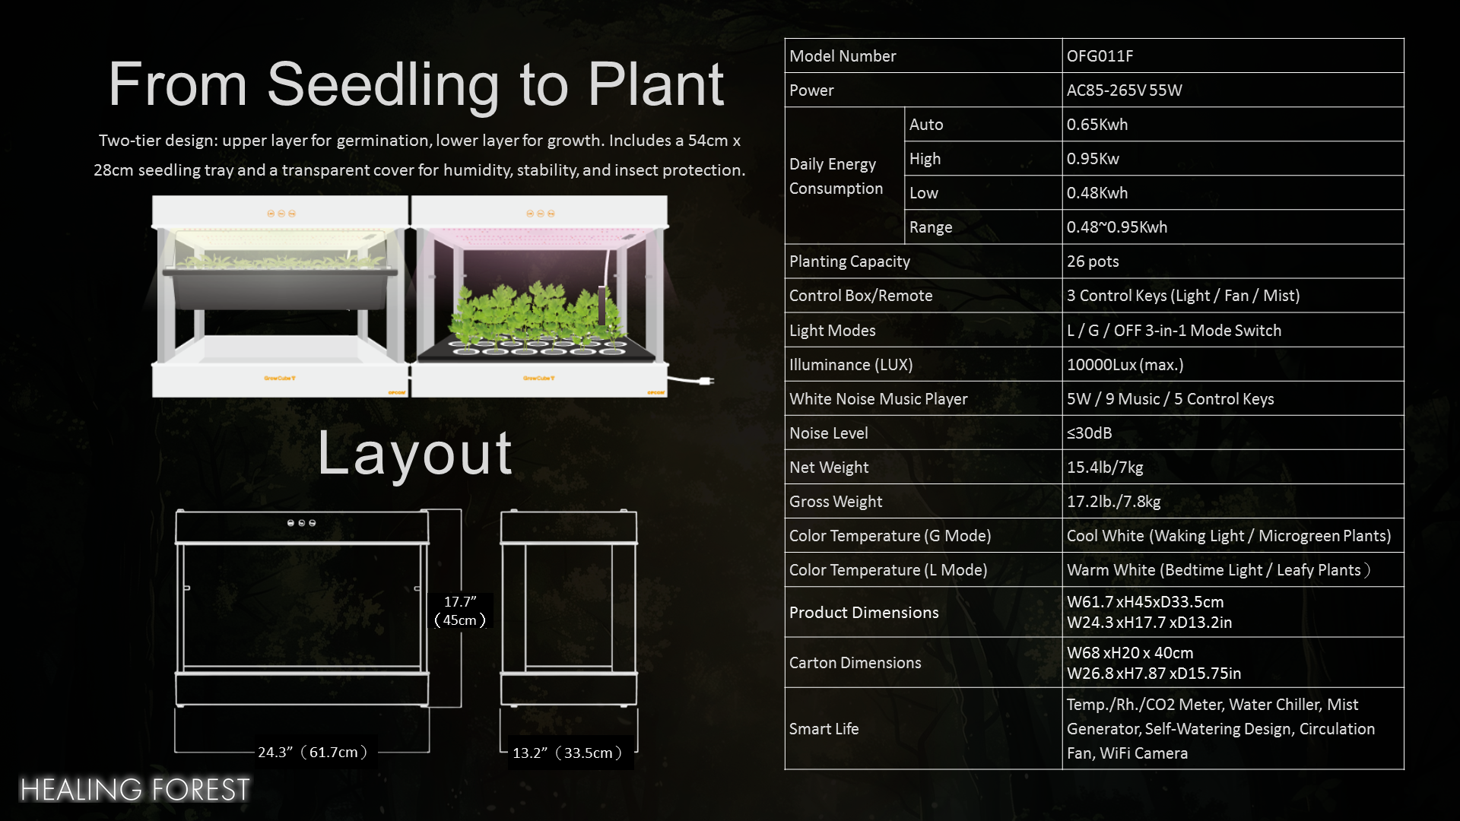Viewport: 1460px width, 821px height.
Task: Select the '10000Lux (max.)' value
Action: pyautogui.click(x=1125, y=364)
